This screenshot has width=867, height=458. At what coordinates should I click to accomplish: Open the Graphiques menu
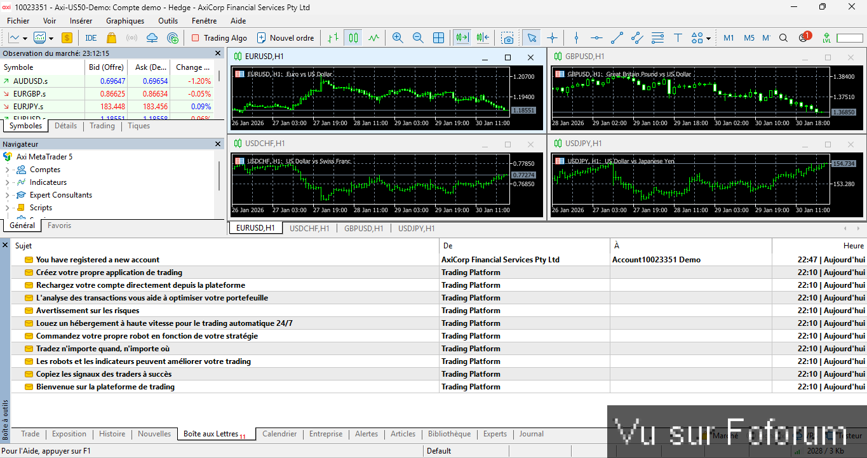click(x=125, y=21)
